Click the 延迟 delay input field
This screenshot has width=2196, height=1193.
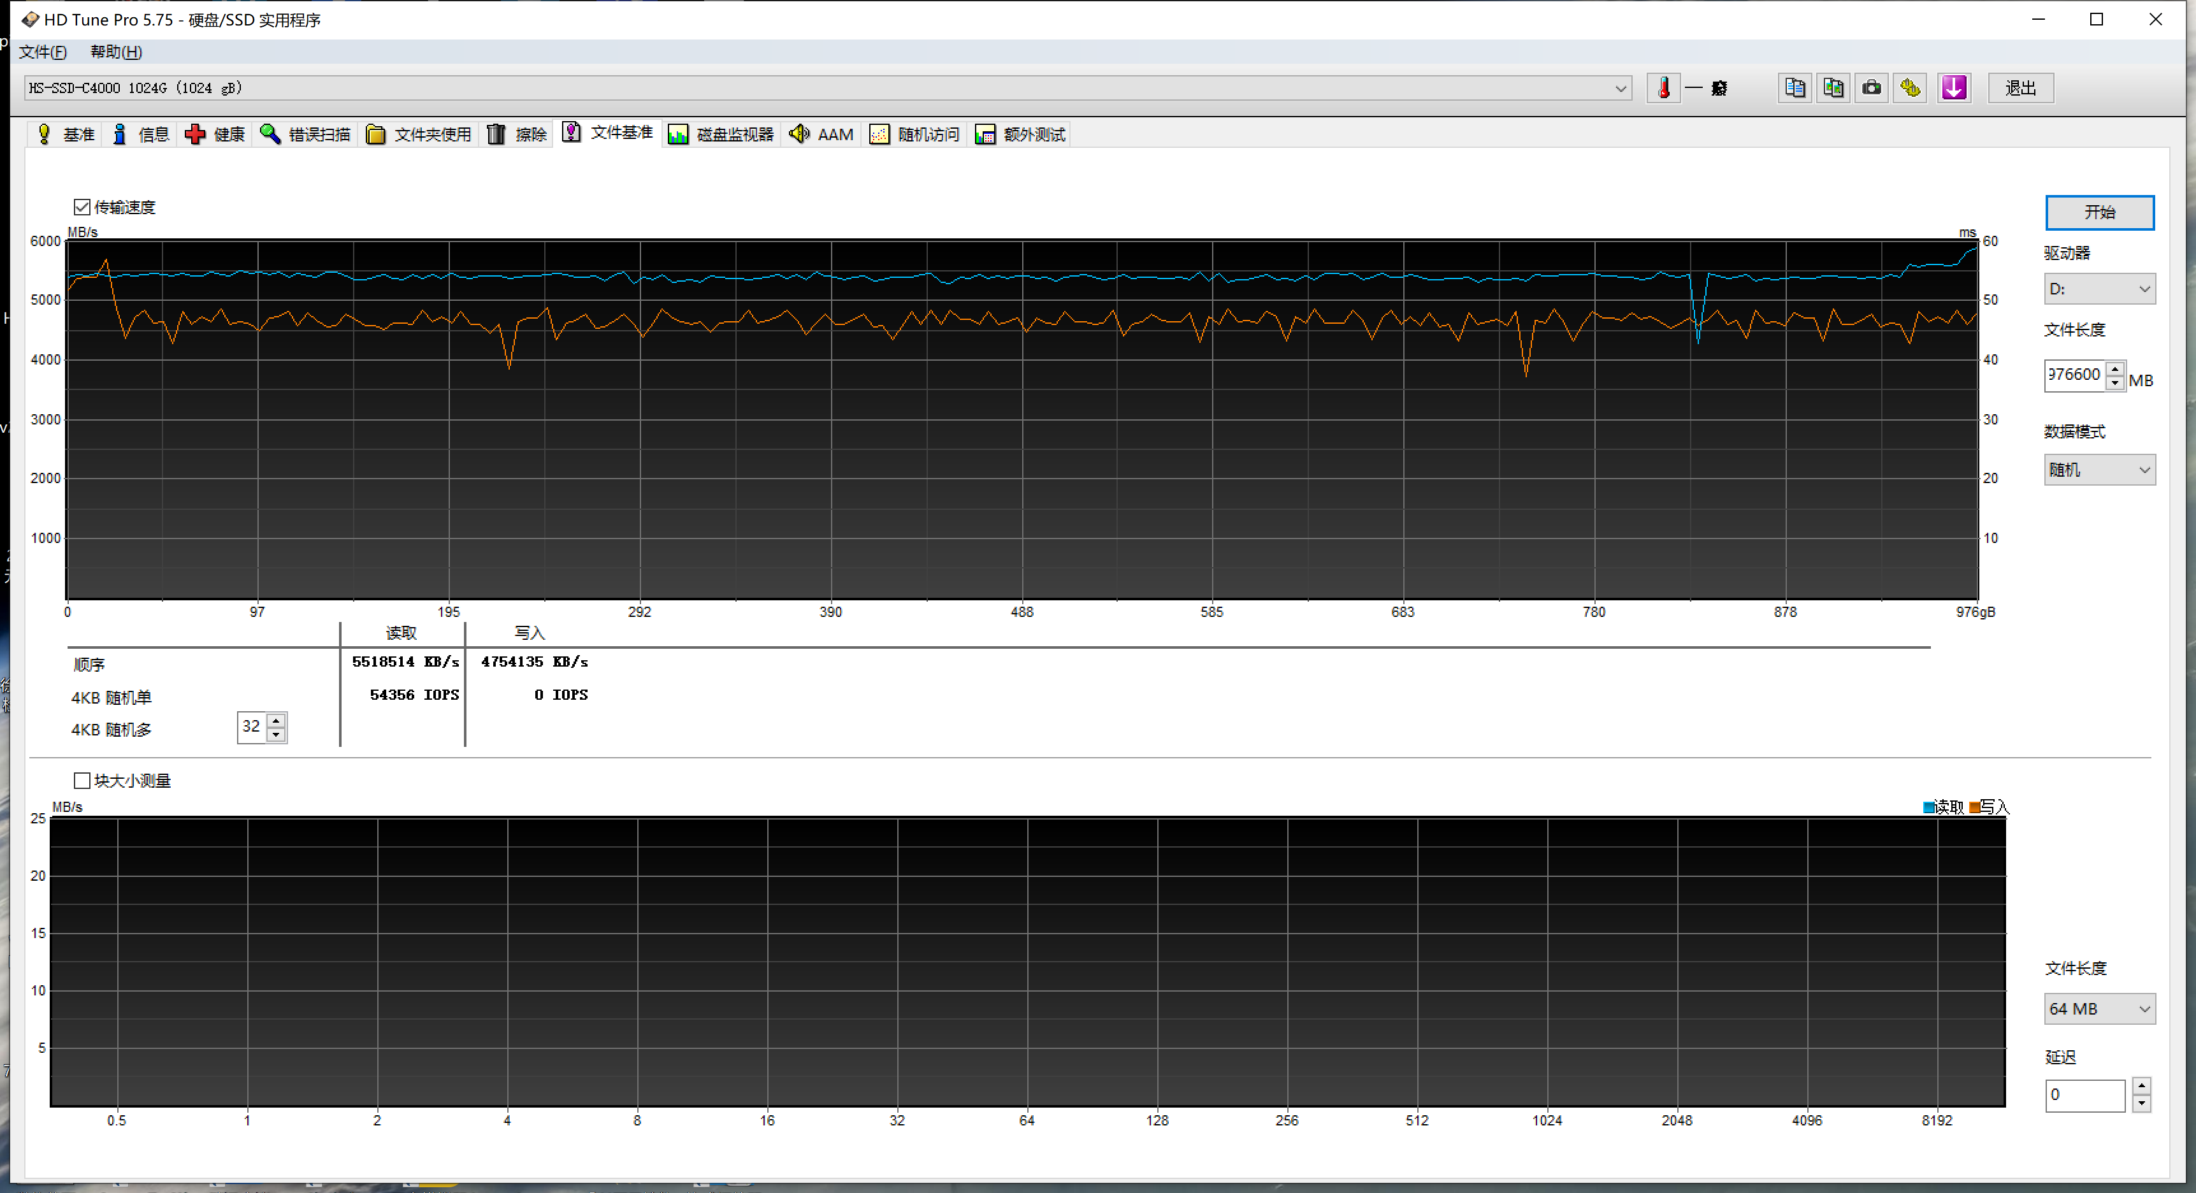click(2084, 1095)
